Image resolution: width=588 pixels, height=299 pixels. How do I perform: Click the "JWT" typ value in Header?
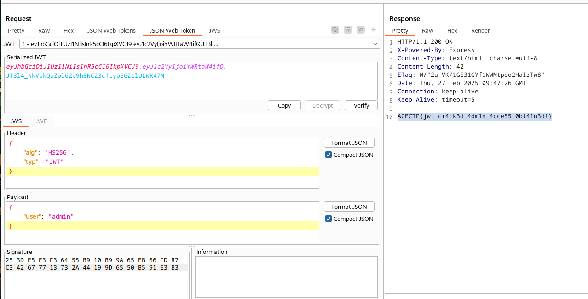click(55, 161)
